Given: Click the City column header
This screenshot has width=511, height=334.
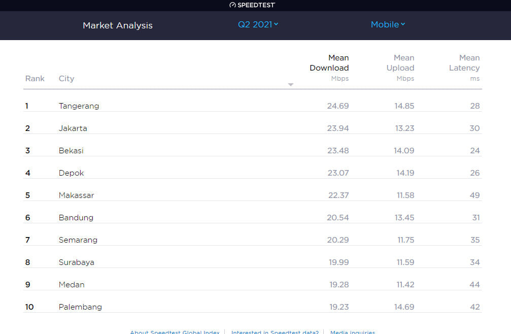Looking at the screenshot, I should (66, 79).
